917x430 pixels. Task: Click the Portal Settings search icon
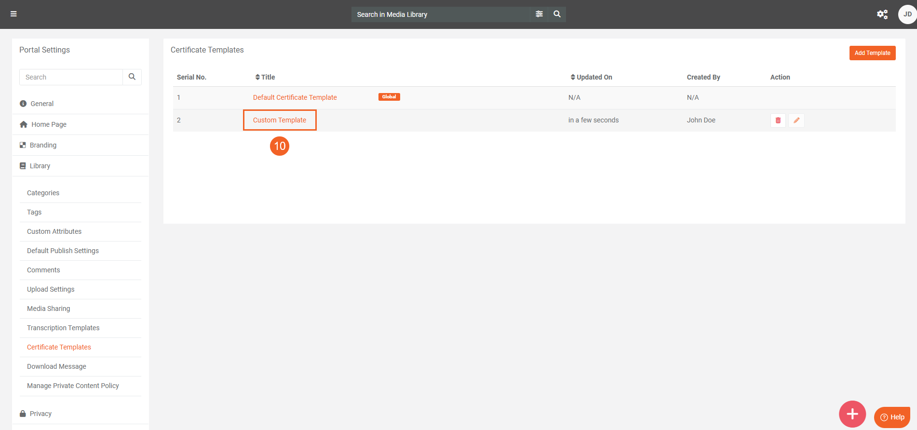pyautogui.click(x=132, y=77)
